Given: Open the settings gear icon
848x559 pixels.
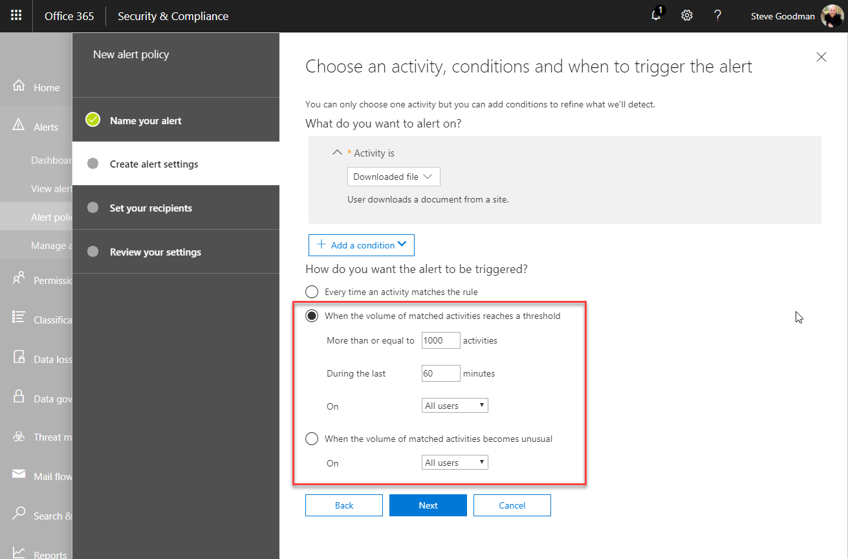Looking at the screenshot, I should click(x=686, y=15).
